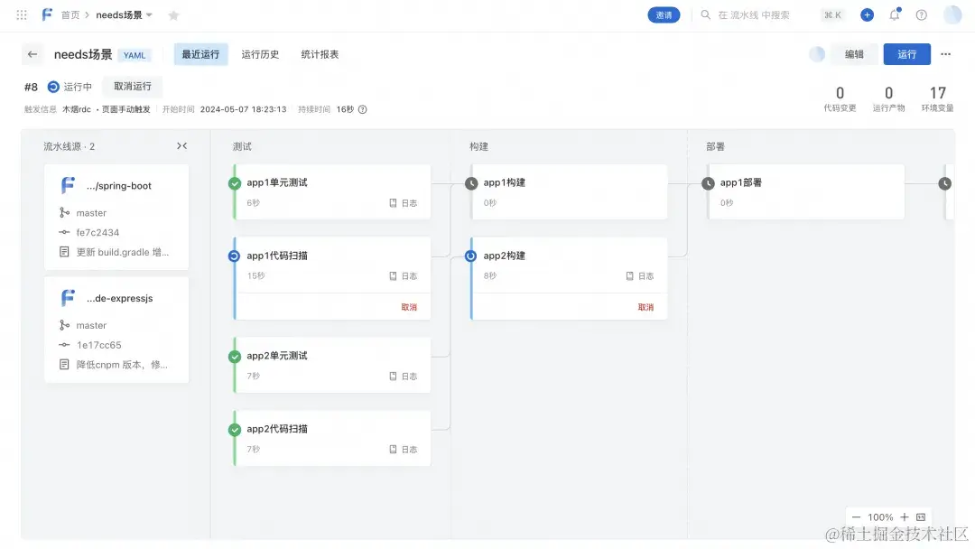Click the 首页 breadcrumb link
The width and height of the screenshot is (975, 549).
[x=70, y=14]
